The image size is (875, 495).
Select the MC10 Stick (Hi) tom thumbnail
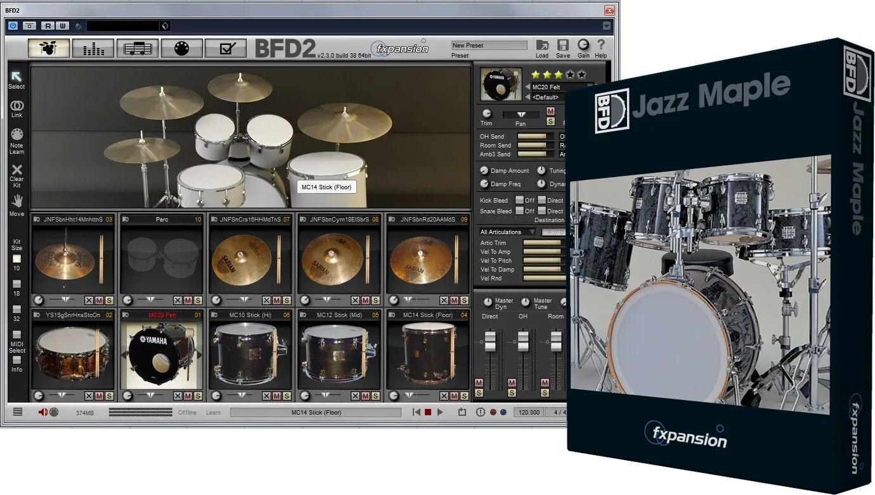[249, 355]
